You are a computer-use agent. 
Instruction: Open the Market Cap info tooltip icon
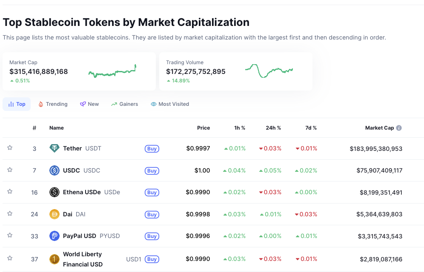point(399,127)
